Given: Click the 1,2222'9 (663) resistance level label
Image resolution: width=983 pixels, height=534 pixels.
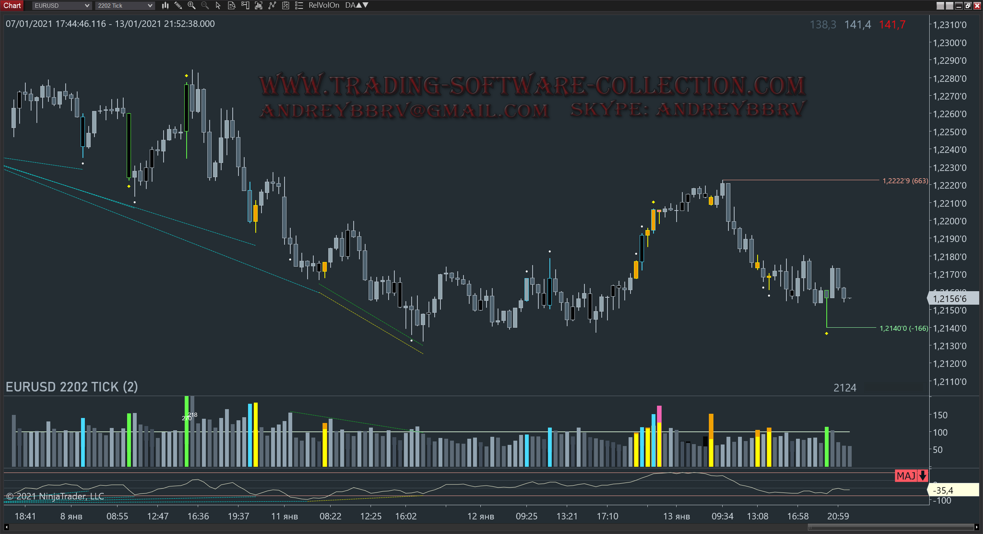Looking at the screenshot, I should (905, 181).
